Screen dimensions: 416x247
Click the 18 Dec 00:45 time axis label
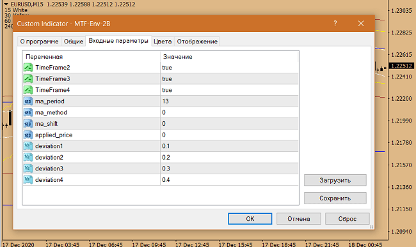click(365, 244)
